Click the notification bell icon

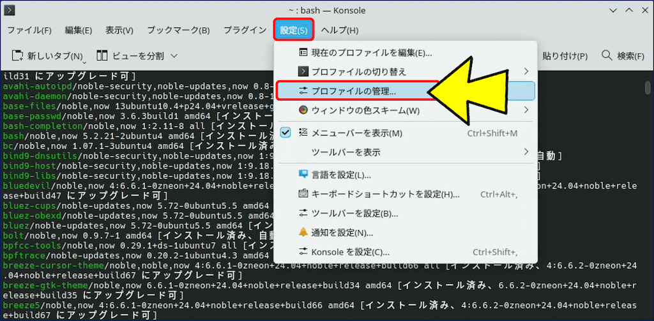(304, 232)
